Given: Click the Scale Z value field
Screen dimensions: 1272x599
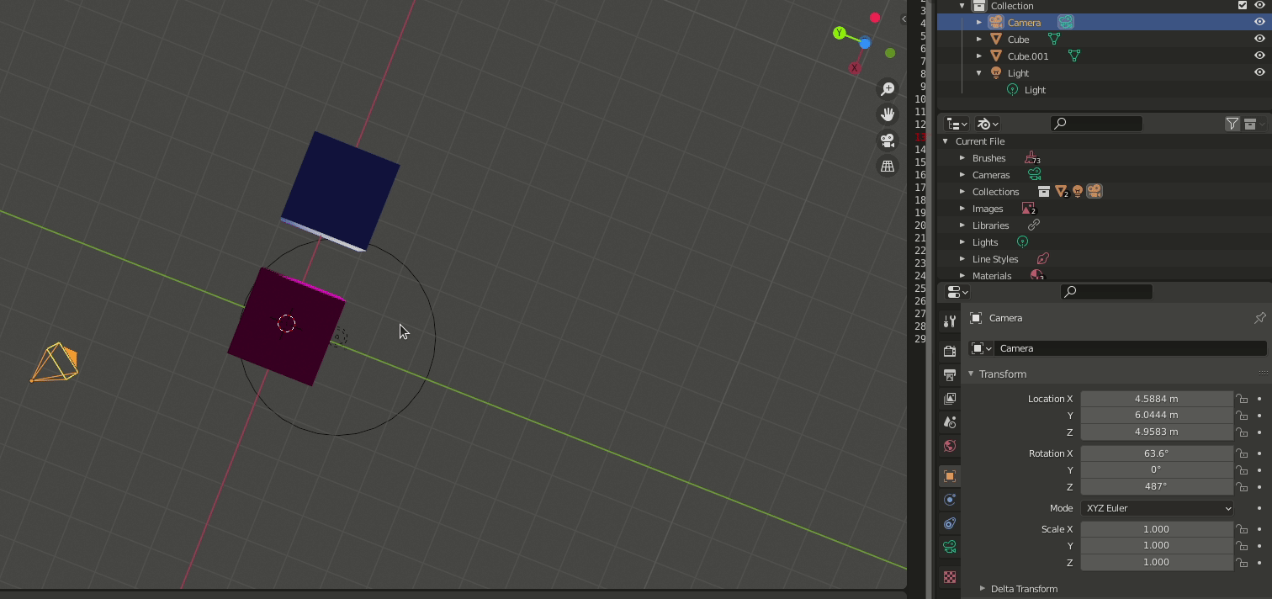Looking at the screenshot, I should coord(1157,562).
